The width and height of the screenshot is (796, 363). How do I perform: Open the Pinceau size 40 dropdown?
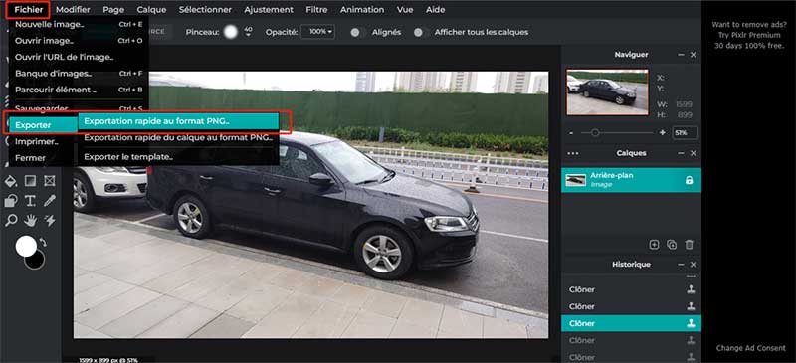[248, 32]
